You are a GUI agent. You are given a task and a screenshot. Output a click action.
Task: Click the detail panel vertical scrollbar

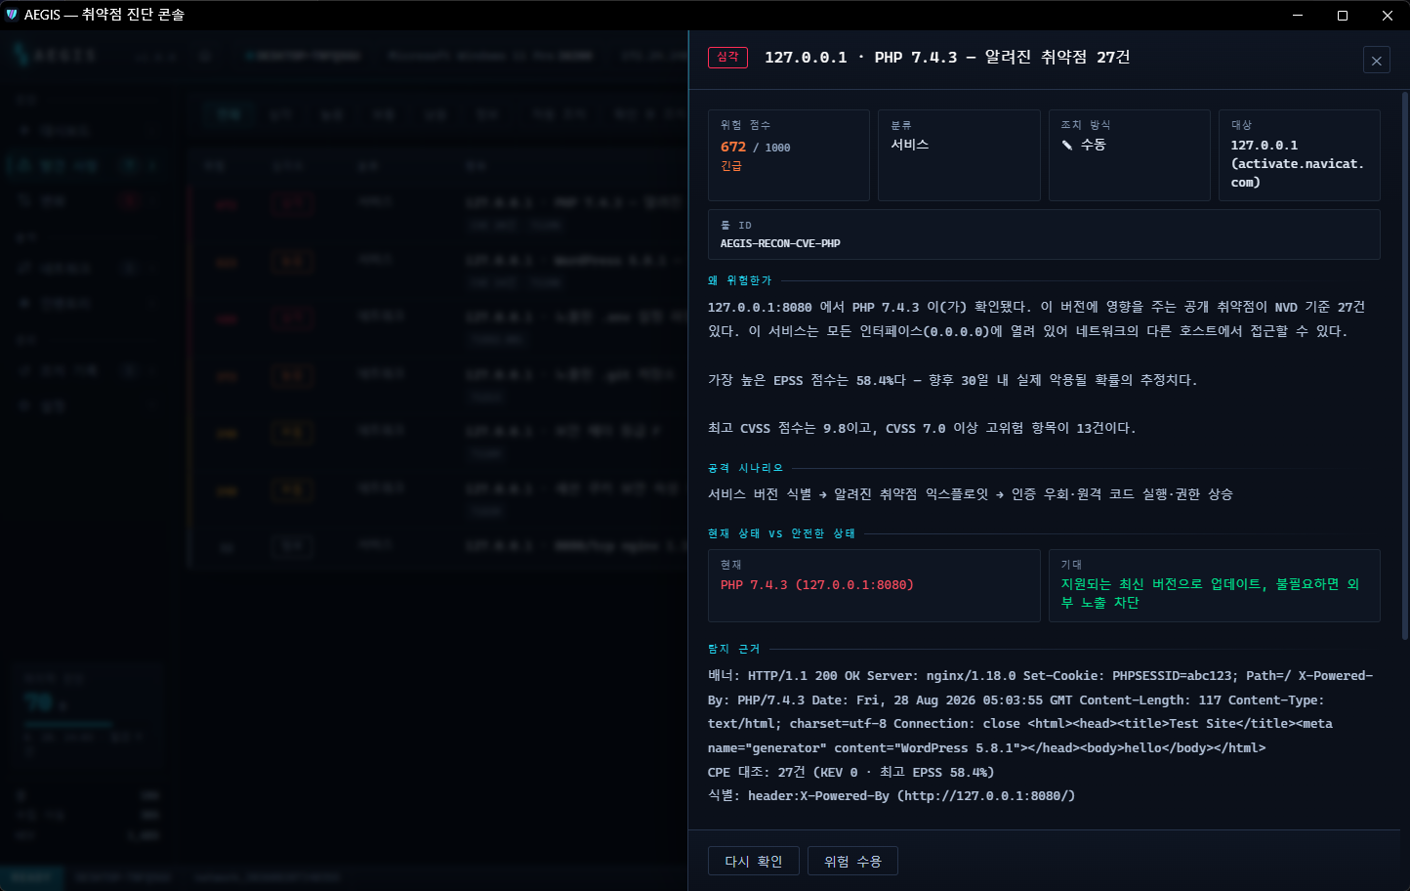[x=1405, y=366]
